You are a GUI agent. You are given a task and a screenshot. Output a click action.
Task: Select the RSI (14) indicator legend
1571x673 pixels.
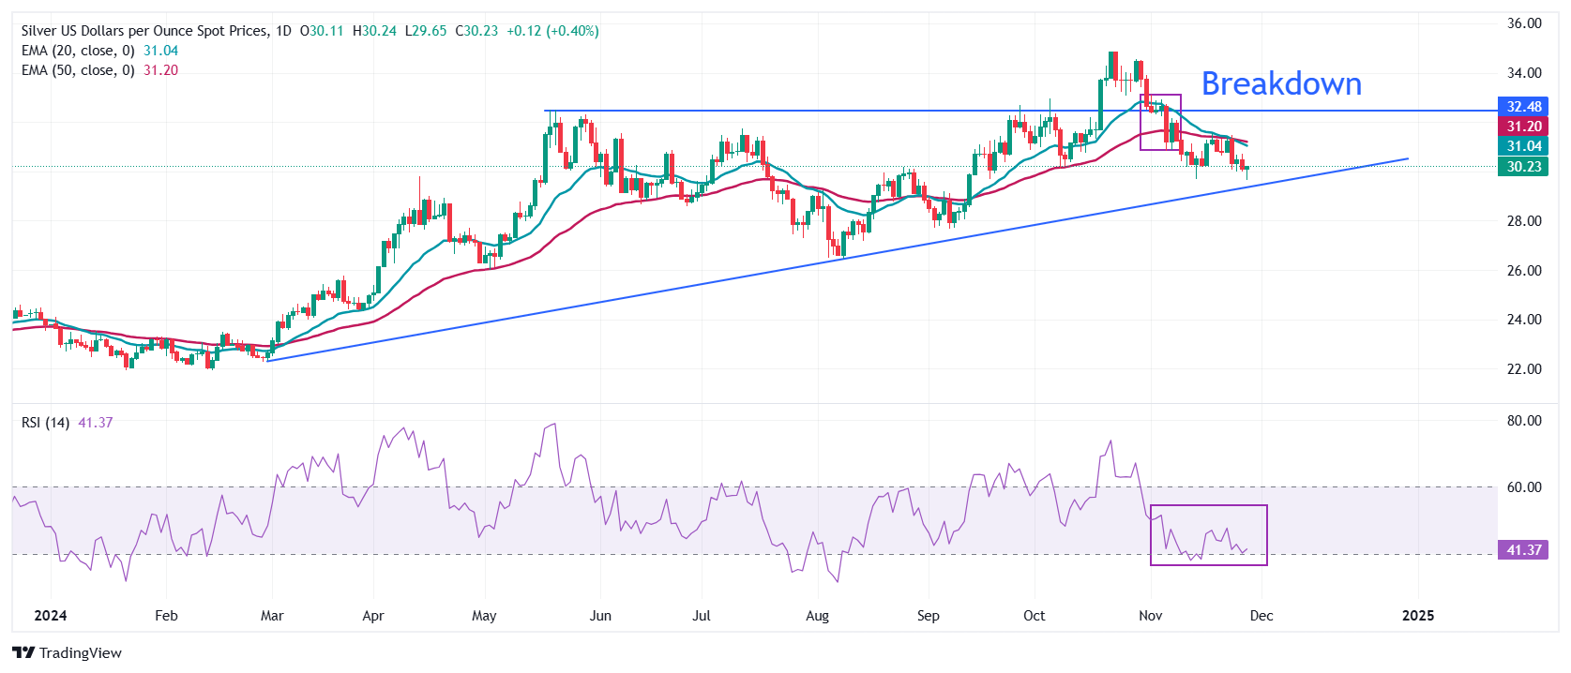point(45,423)
